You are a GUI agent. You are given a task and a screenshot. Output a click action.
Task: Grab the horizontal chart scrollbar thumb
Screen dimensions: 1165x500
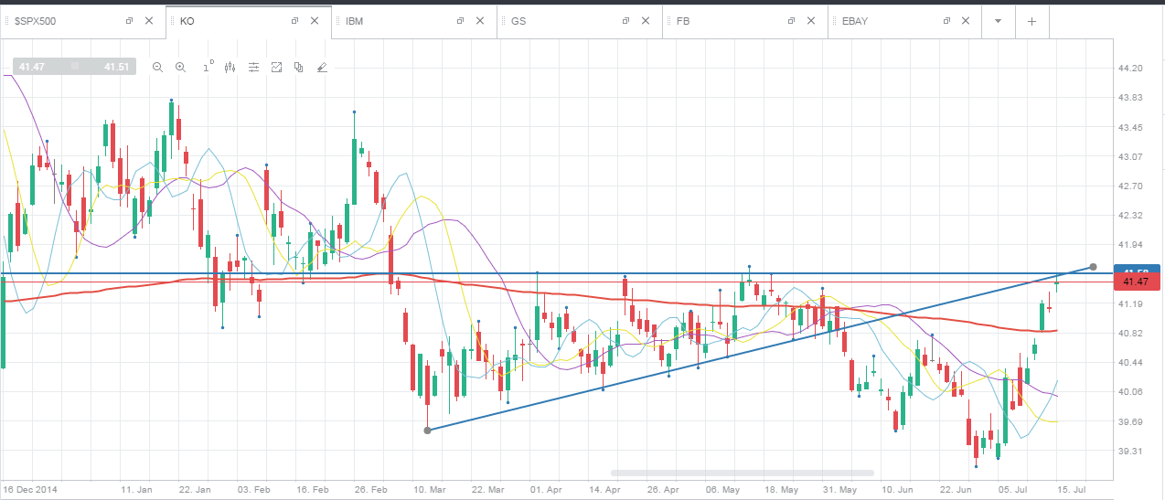coord(742,473)
